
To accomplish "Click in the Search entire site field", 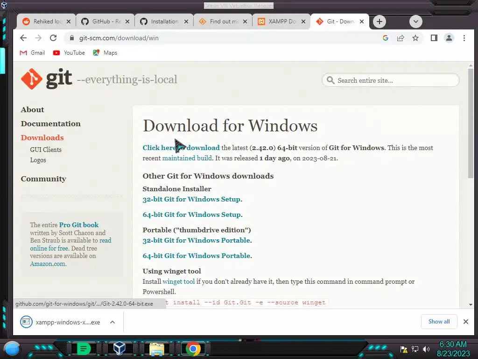I will point(391,80).
